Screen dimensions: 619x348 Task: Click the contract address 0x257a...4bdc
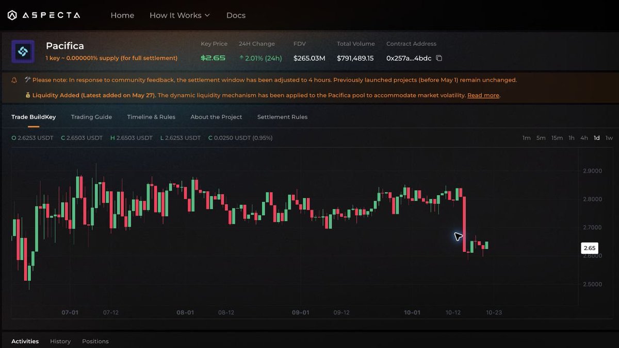409,58
